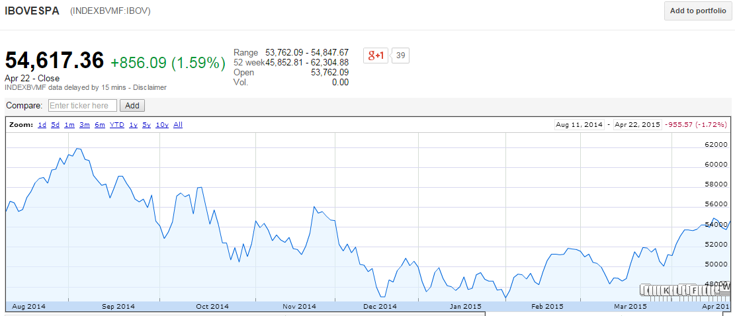Edit the Aug 11, 2014 start date

tap(579, 125)
